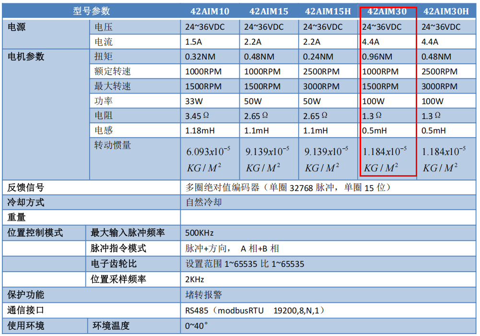Viewport: 480px width, 336px height.
Task: Click the 电机参数 category cell
Action: (x=26, y=56)
